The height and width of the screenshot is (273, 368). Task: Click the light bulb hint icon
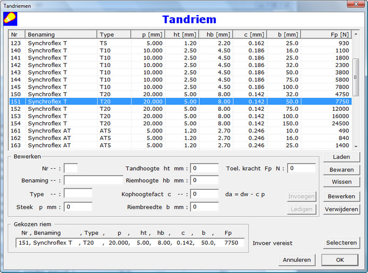click(10, 19)
